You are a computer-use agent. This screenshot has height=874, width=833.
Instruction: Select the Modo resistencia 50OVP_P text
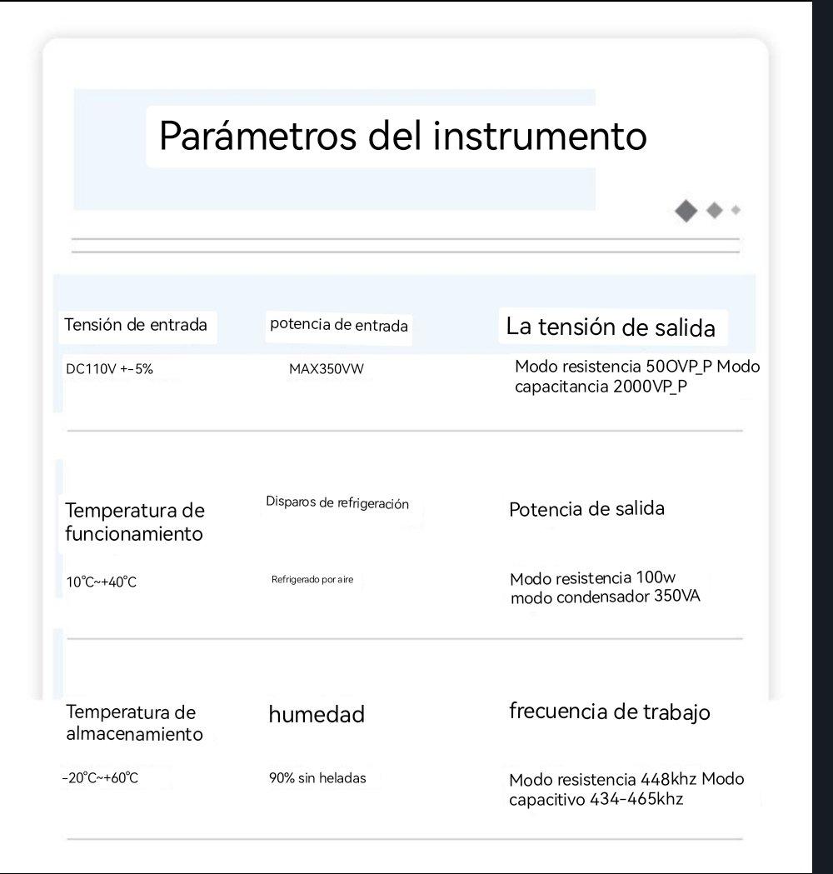[x=613, y=367]
